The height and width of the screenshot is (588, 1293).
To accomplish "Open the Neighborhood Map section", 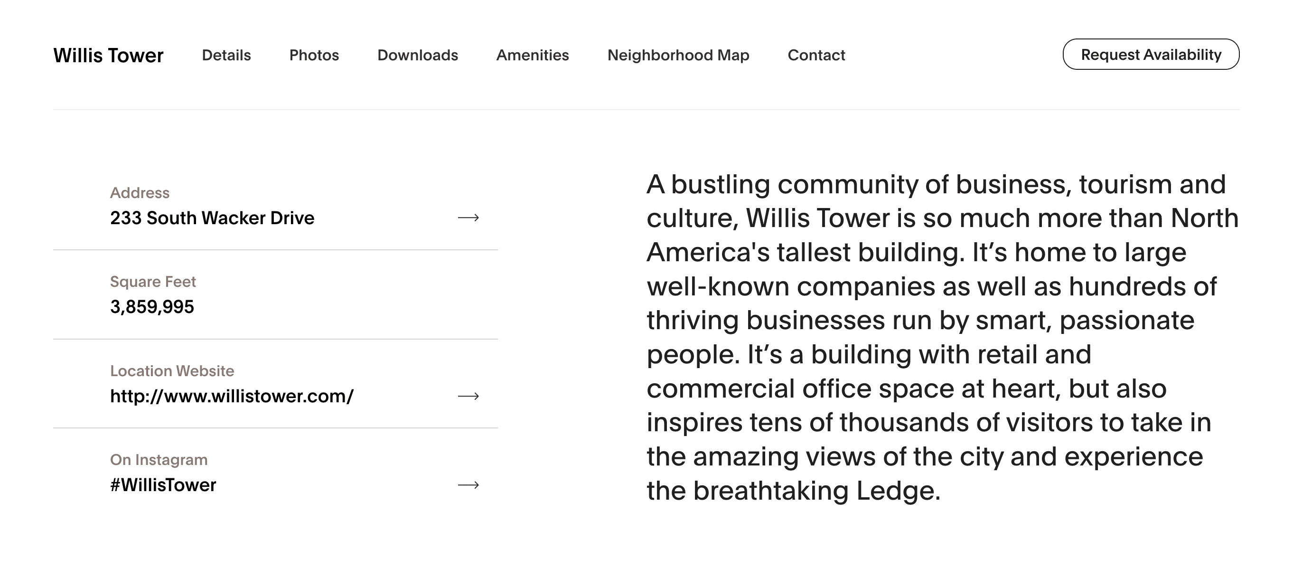I will 678,55.
